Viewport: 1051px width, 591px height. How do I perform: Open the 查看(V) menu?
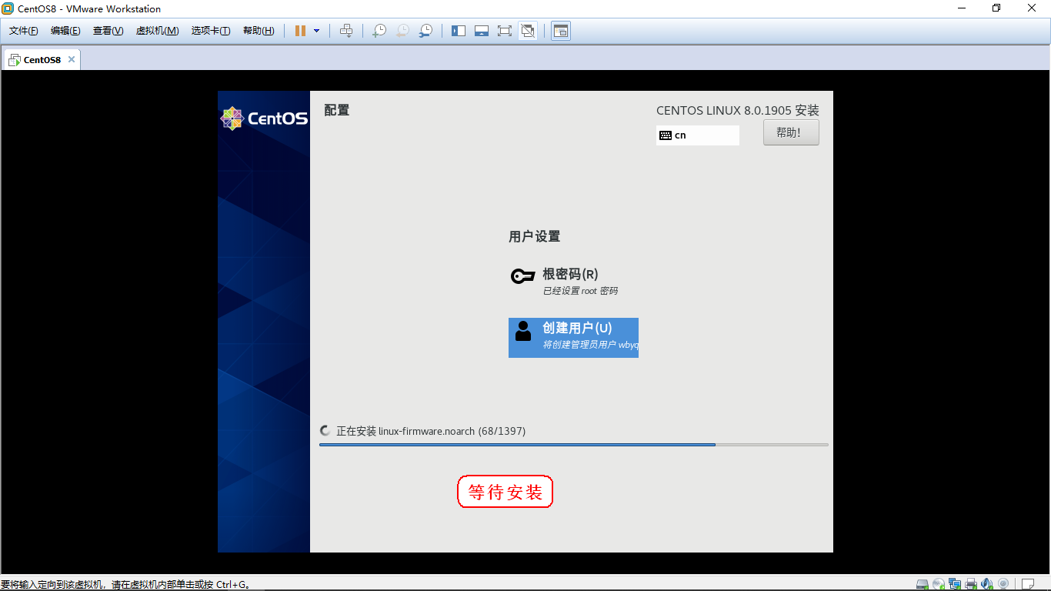click(x=108, y=31)
